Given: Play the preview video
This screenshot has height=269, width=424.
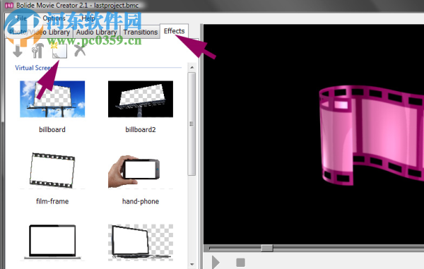Looking at the screenshot, I should (x=216, y=262).
